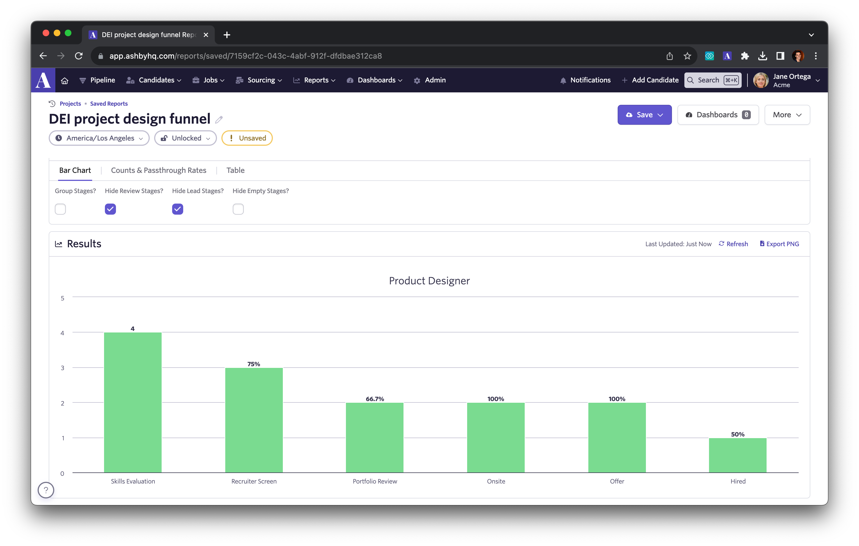Screen dimensions: 859x546
Task: Click the history icon beside Projects breadcrumb
Action: click(52, 103)
